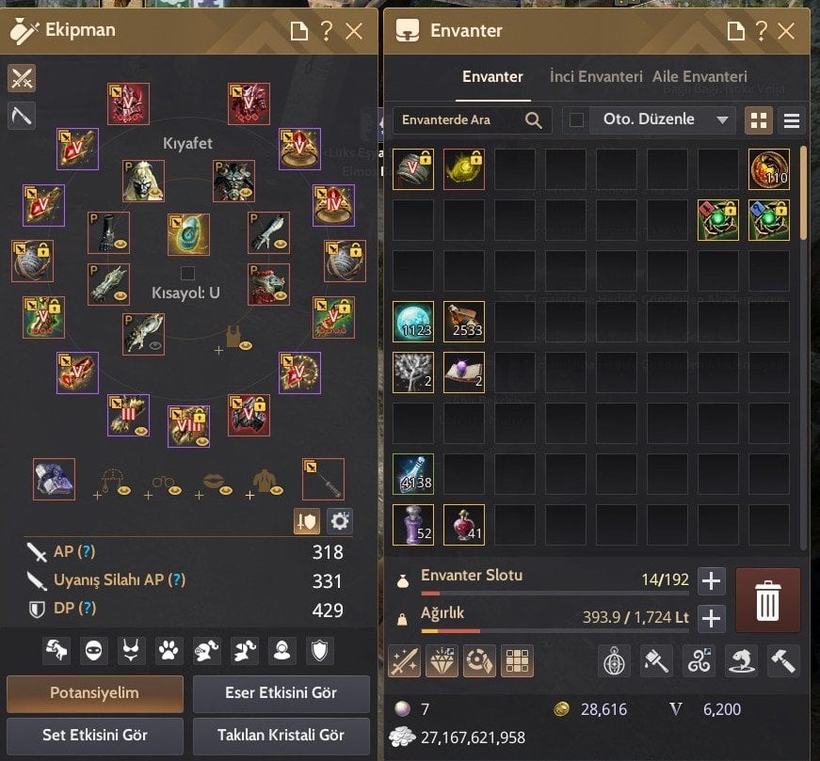Expand the Oto. Düzenle dropdown arrow
Screen dimensions: 820x761
[722, 120]
